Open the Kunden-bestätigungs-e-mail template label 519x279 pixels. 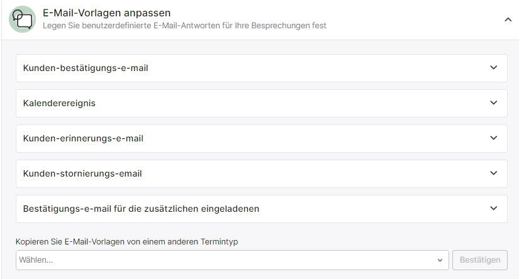(86, 68)
